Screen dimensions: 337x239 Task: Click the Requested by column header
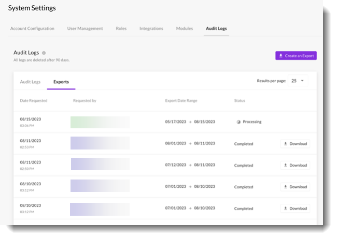tap(85, 100)
